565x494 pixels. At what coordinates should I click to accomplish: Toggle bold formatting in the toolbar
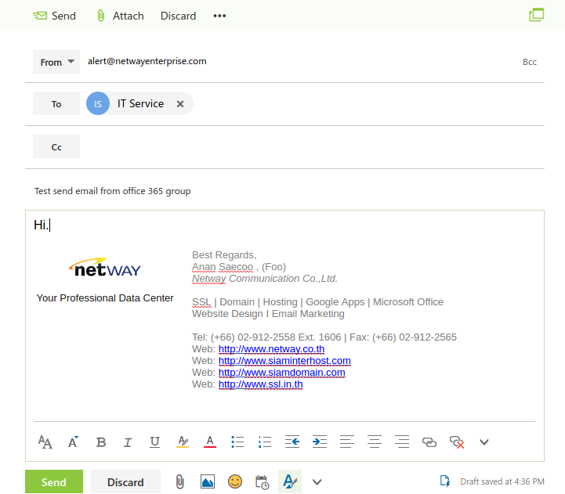point(101,442)
